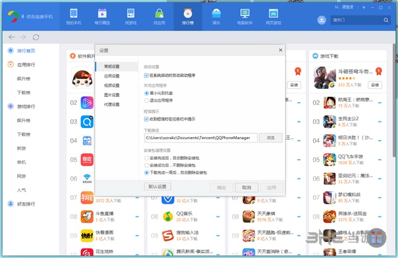Toggle auto-start on system startup checkbox
The height and width of the screenshot is (258, 398).
click(x=146, y=76)
